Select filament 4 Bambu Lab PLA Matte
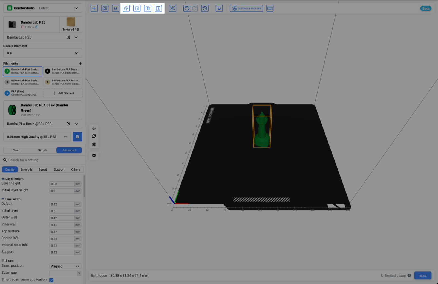Image resolution: width=438 pixels, height=284 pixels. point(63,82)
